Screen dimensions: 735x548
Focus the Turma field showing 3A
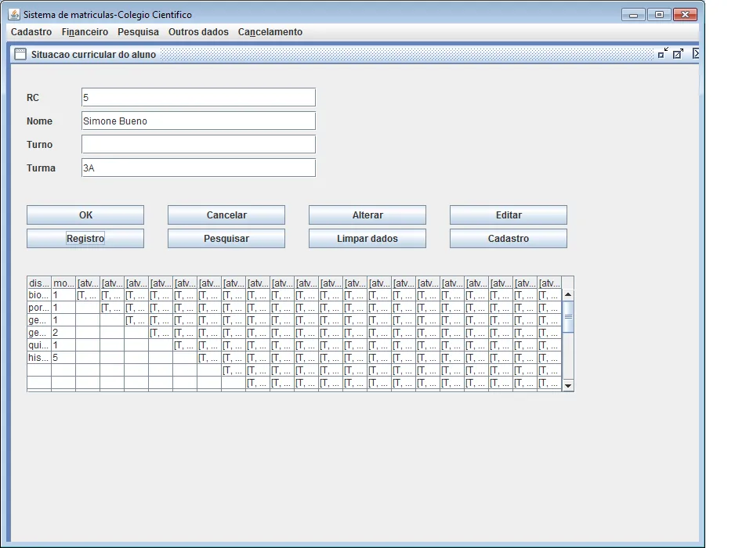click(x=198, y=168)
